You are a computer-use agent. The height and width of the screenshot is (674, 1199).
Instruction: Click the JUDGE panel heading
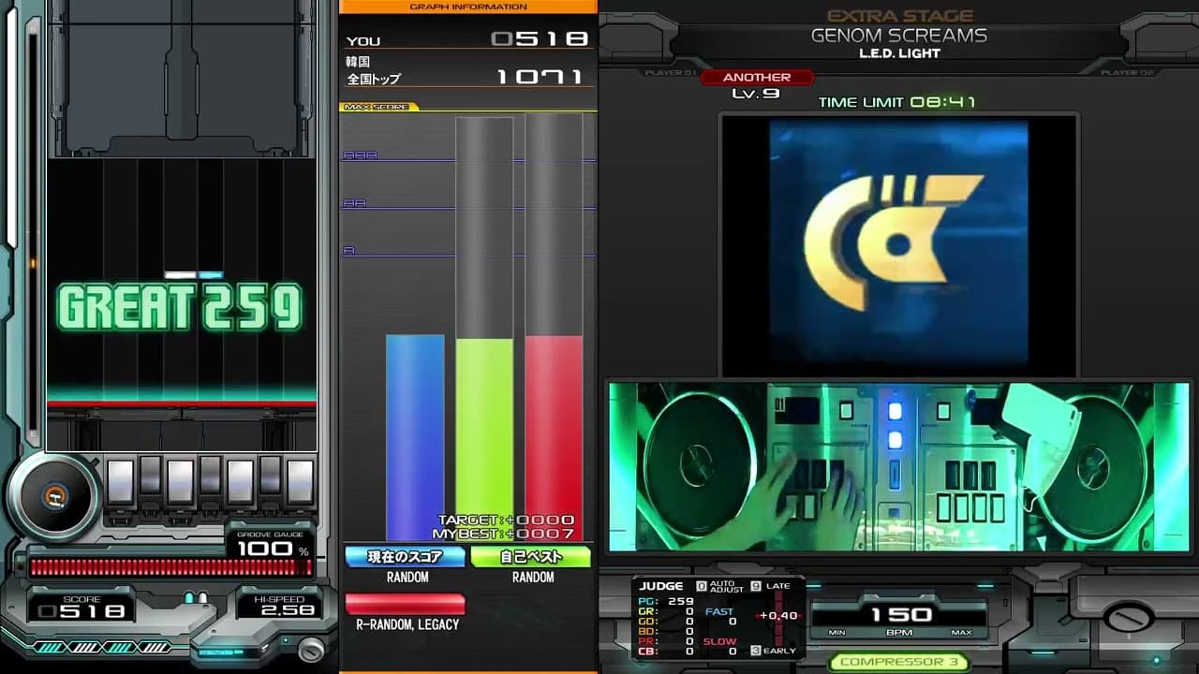(661, 586)
